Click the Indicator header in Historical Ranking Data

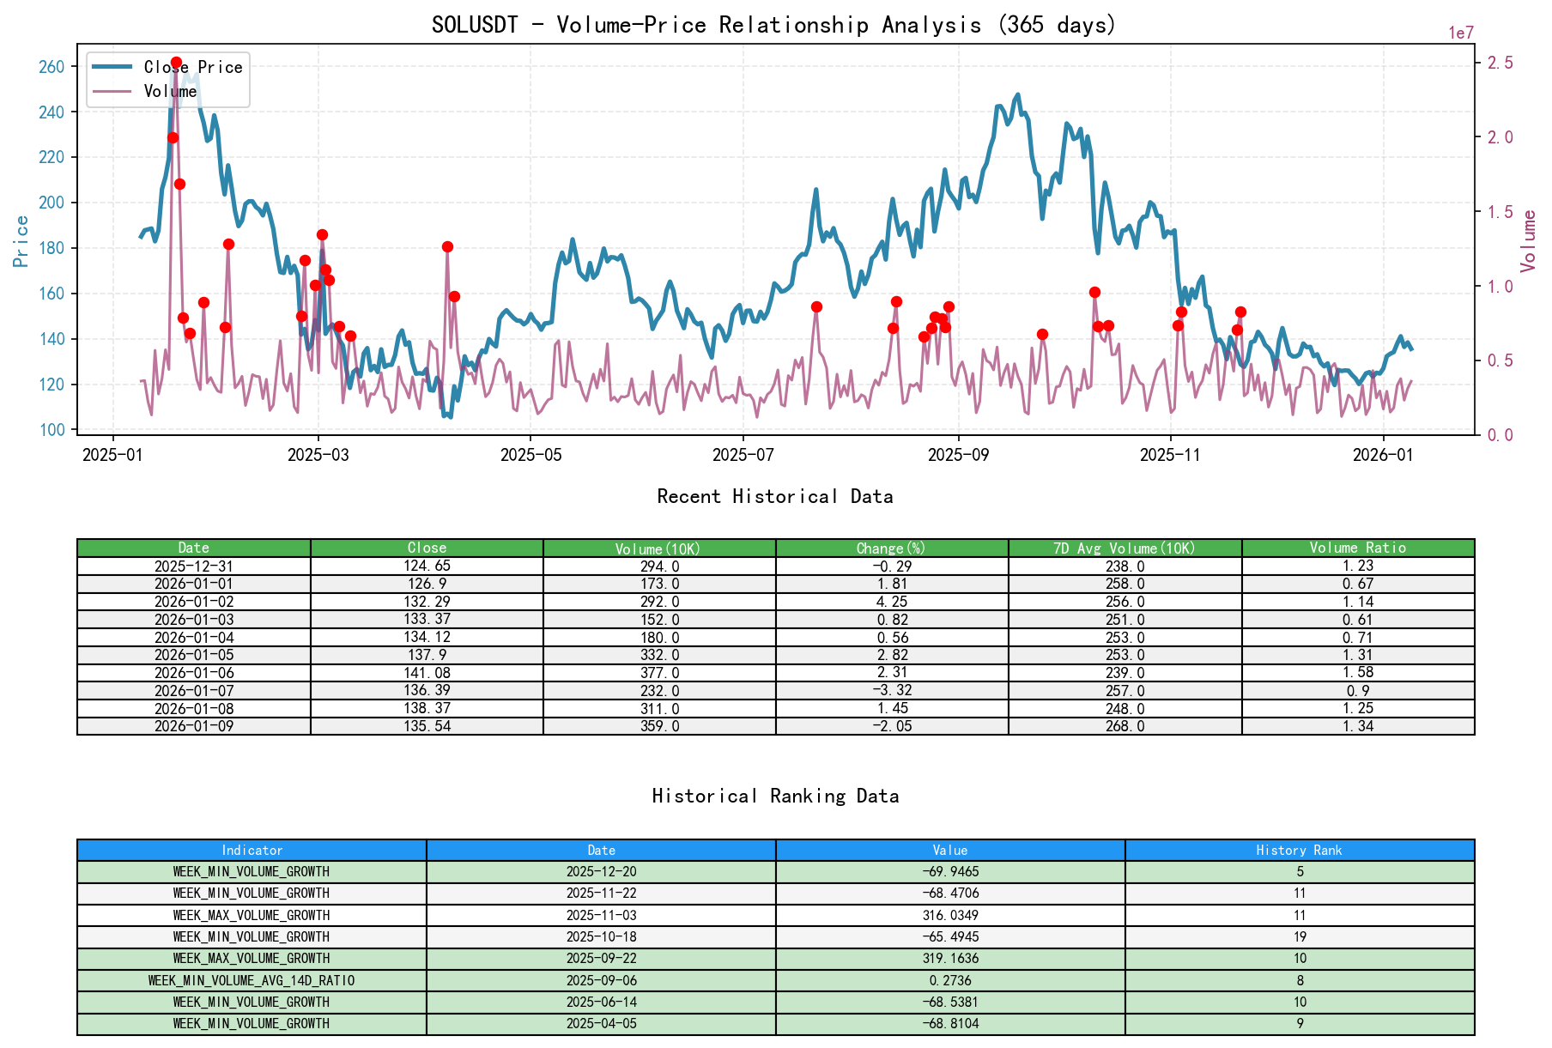click(x=252, y=851)
